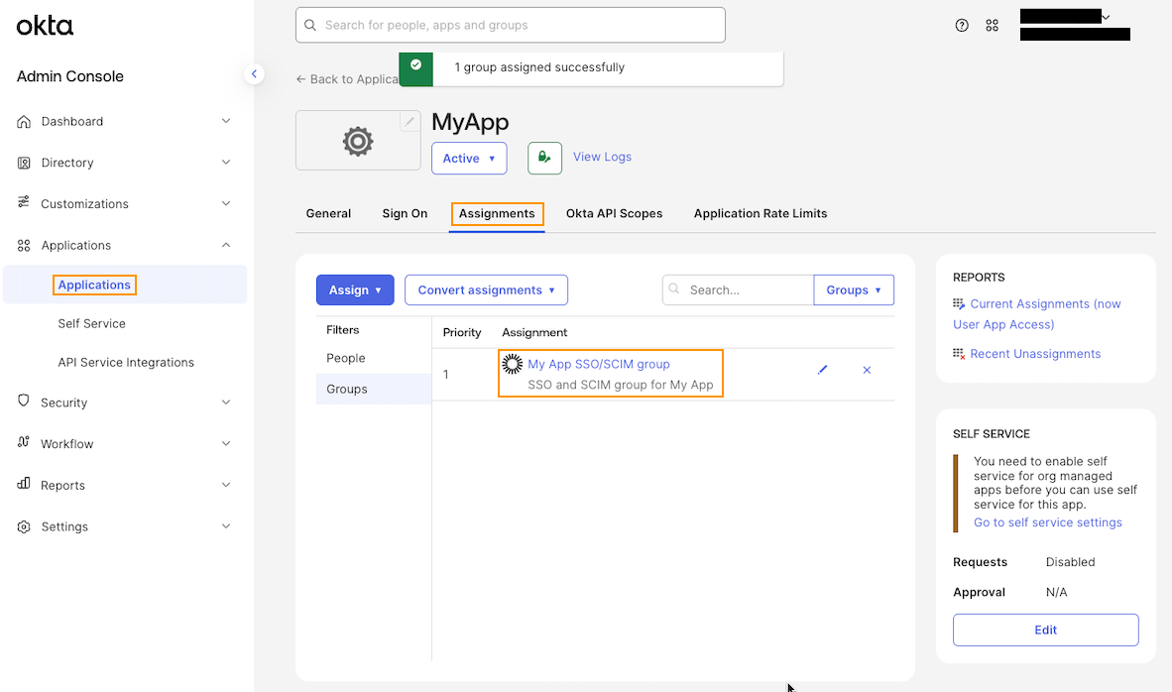Click the Customizations sliders icon
Image resolution: width=1172 pixels, height=692 pixels.
point(24,202)
